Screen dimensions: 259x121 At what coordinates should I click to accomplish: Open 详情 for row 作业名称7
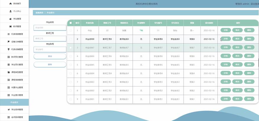(x=226, y=47)
